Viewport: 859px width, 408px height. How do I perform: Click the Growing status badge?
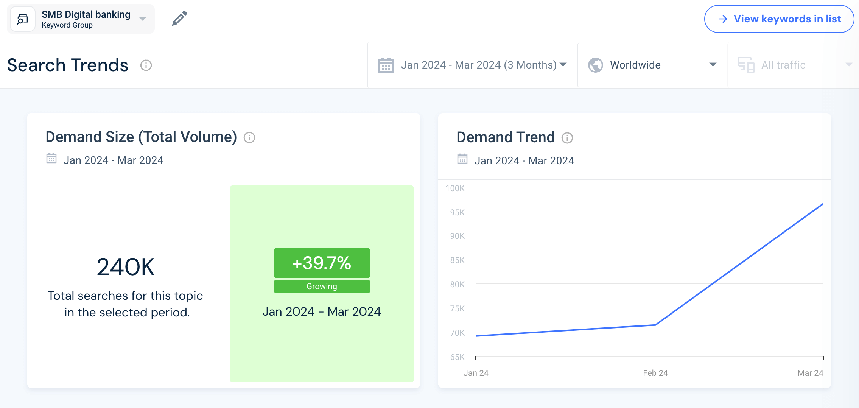(321, 286)
